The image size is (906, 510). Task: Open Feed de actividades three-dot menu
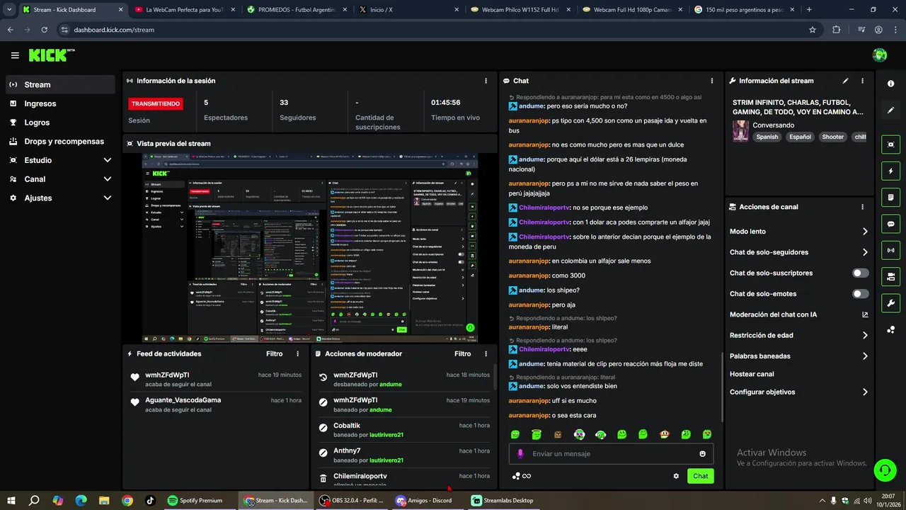point(297,353)
